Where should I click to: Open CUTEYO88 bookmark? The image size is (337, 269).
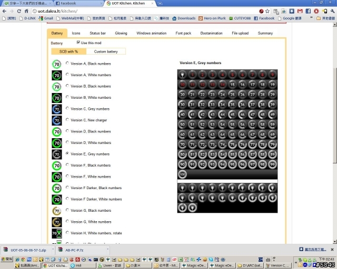[240, 18]
